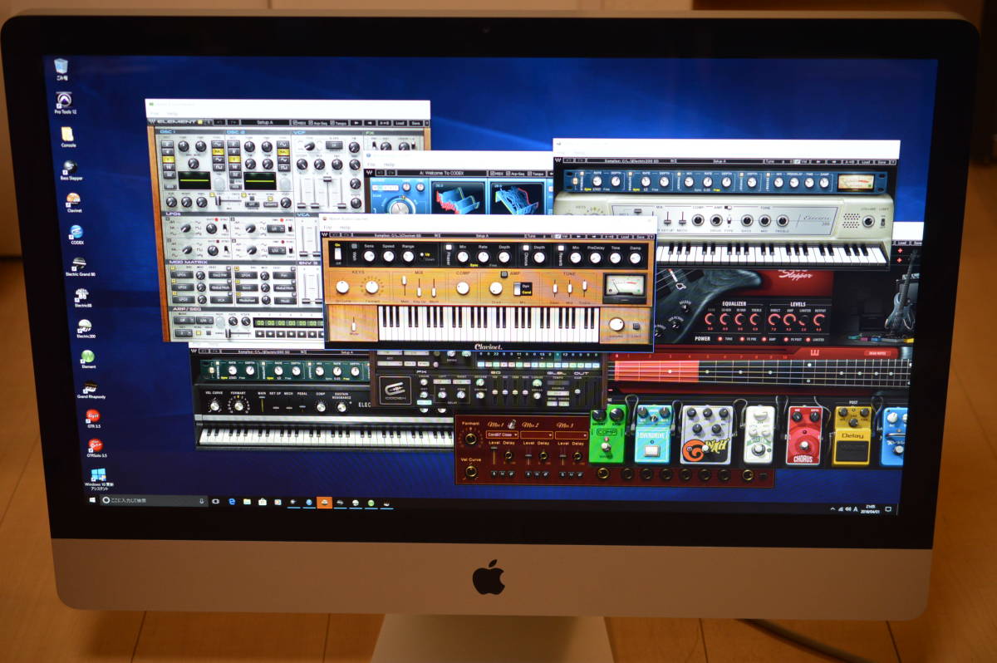Image resolution: width=997 pixels, height=663 pixels.
Task: Open the Help menu in Clavinet window
Action: [345, 226]
